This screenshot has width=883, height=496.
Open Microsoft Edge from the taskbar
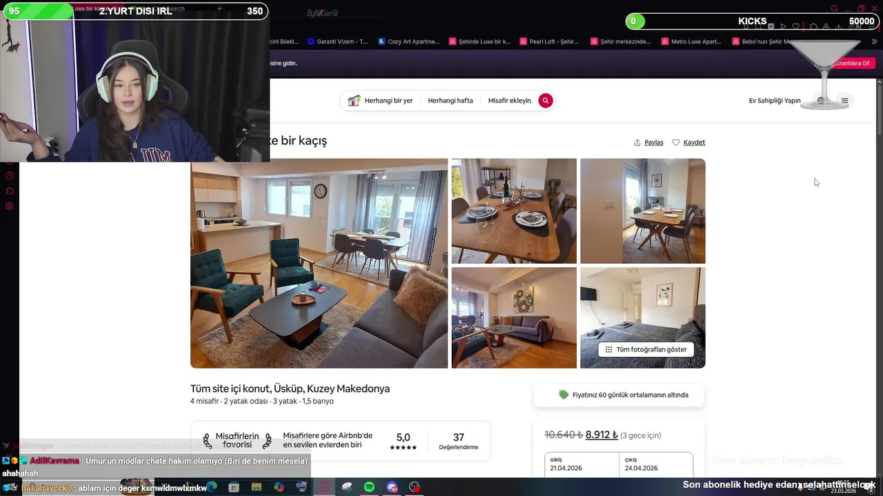pyautogui.click(x=211, y=487)
